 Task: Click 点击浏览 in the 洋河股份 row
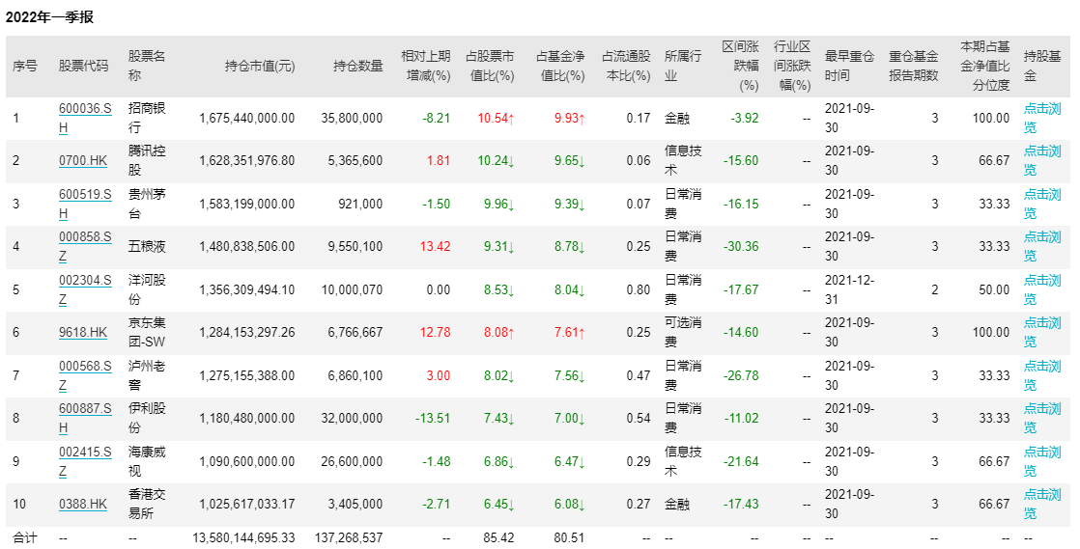(1042, 289)
